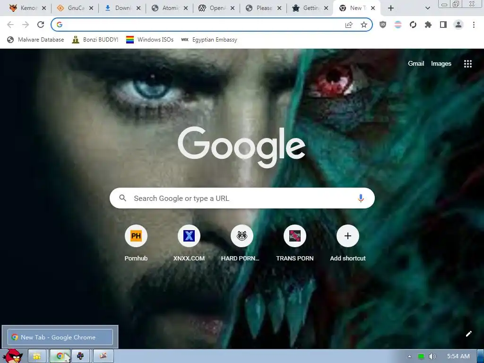484x363 pixels.
Task: Open the file explorer taskbar icon
Action: [37, 356]
